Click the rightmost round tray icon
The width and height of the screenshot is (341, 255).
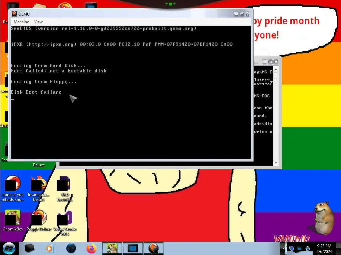(308, 248)
